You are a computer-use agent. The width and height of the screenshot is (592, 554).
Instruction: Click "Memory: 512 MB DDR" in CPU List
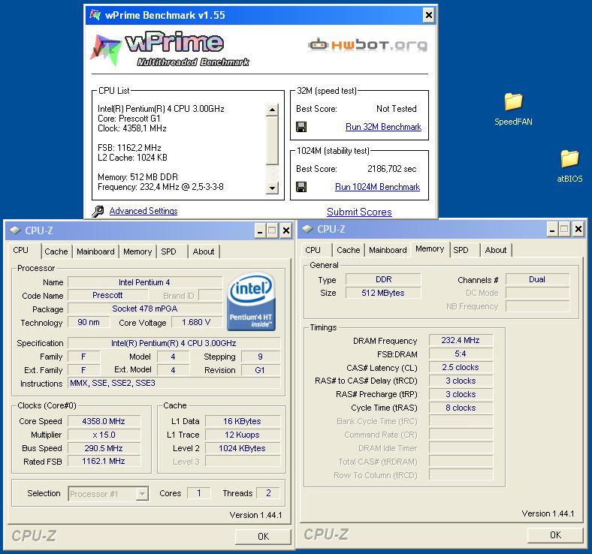coord(137,177)
